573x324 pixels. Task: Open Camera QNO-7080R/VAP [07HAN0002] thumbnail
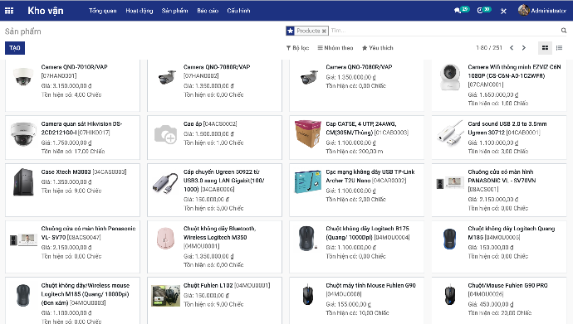pos(167,77)
